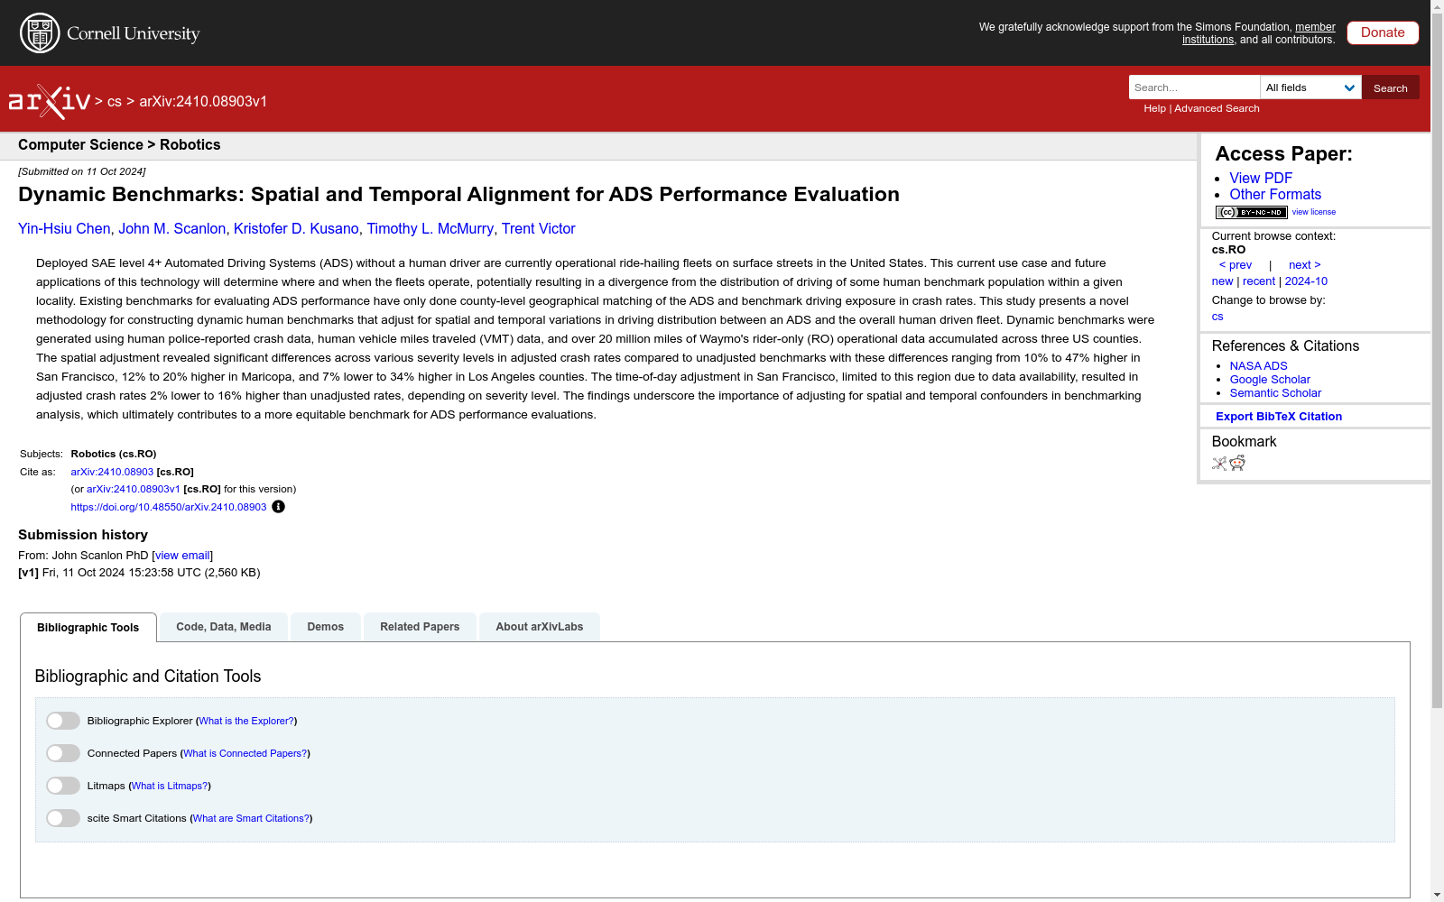
Task: Click the arXiv:2410.08903v1 version link
Action: [x=134, y=489]
